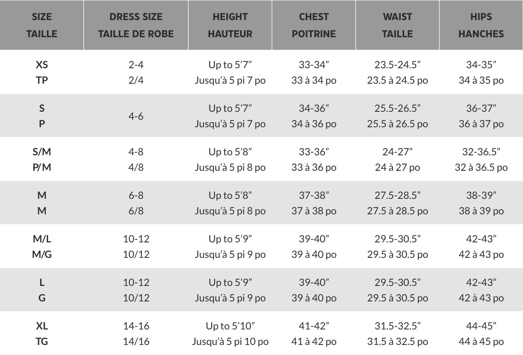523x355 pixels.
Task: Click the S/M size row label
Action: [42, 152]
